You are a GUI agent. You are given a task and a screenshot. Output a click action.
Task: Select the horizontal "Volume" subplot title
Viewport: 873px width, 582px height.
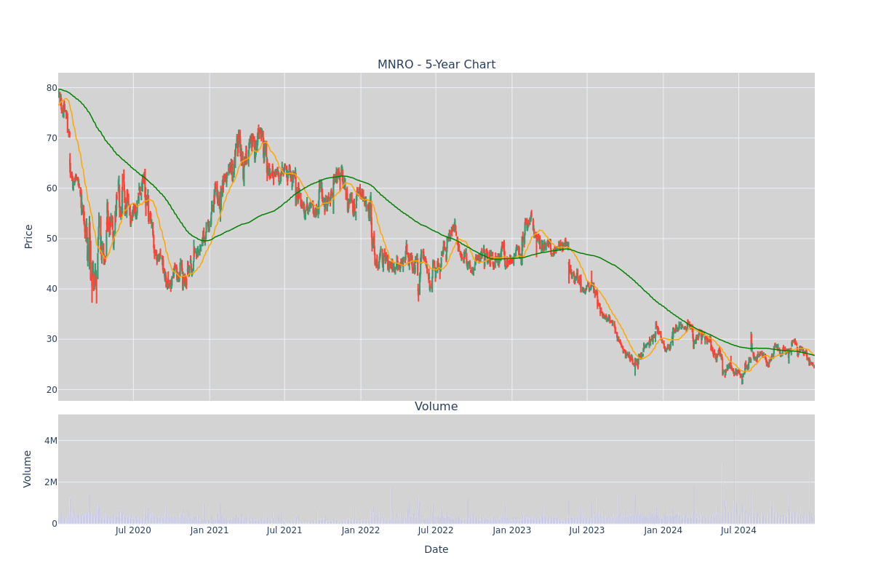point(436,407)
